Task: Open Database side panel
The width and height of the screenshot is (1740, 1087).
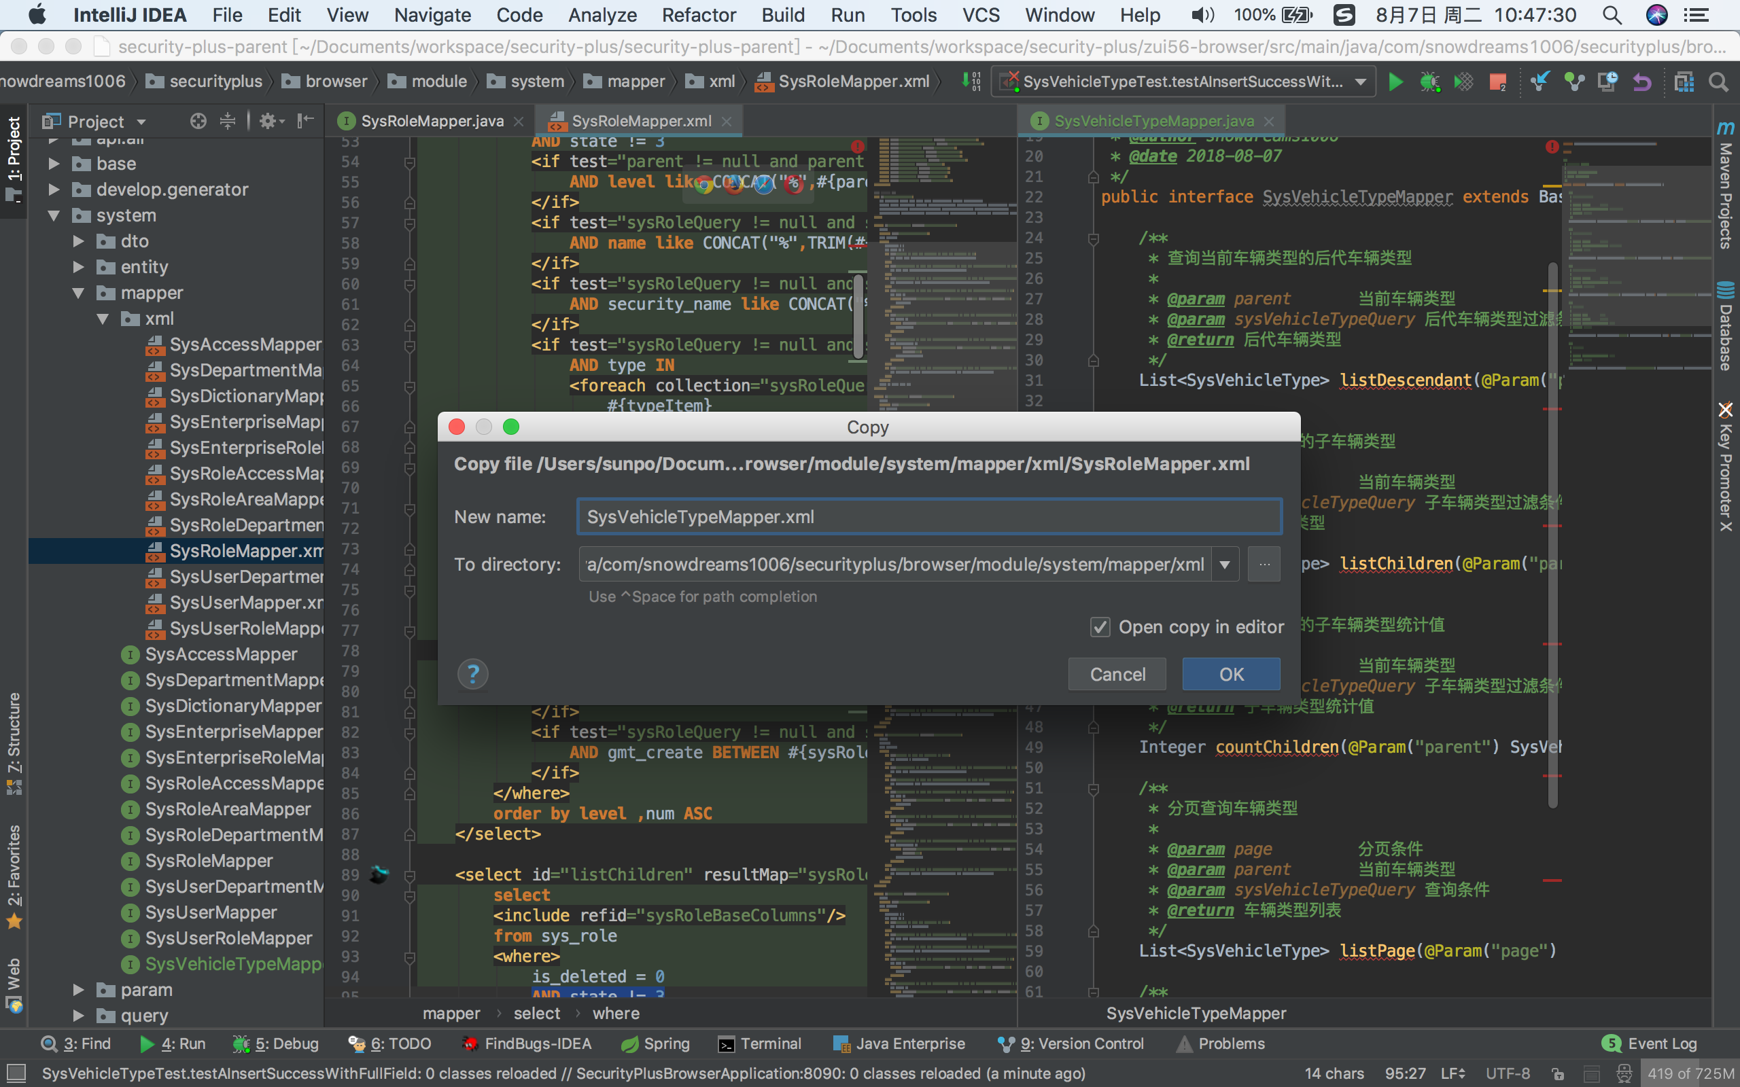Action: point(1725,325)
